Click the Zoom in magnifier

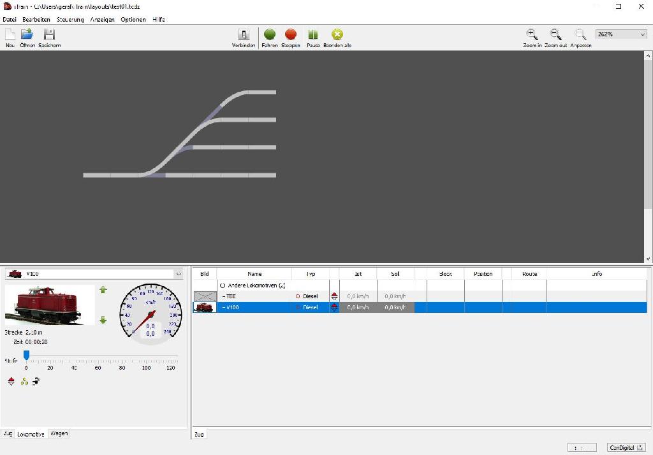tap(532, 34)
